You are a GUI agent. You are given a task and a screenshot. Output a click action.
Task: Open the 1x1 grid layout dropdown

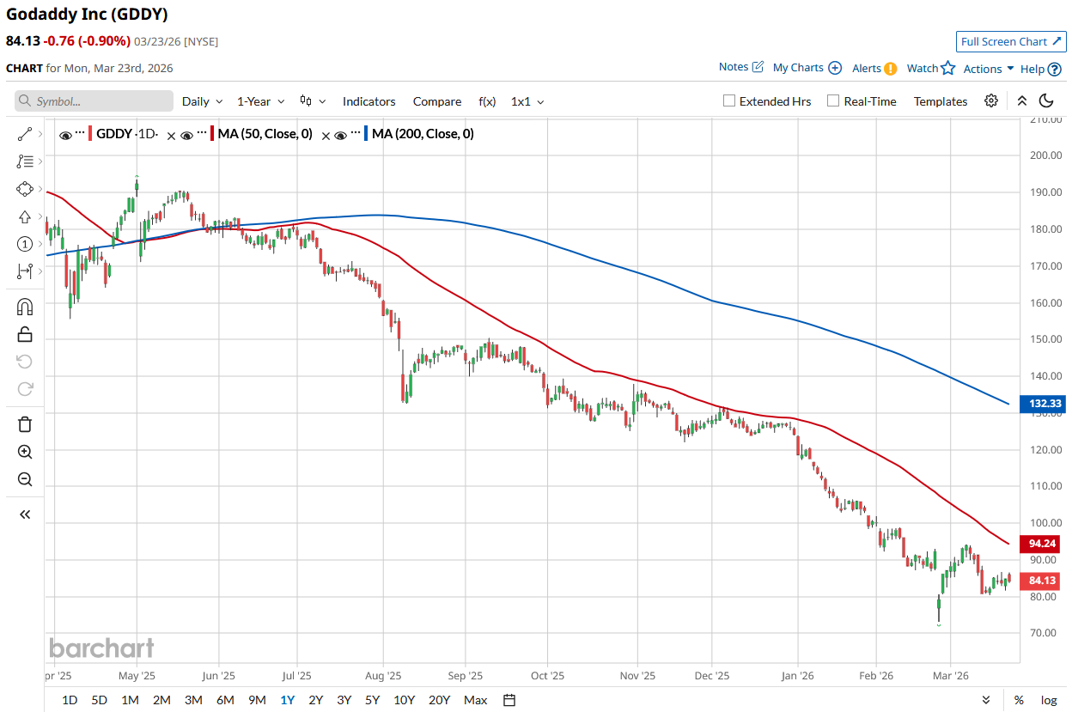[527, 101]
